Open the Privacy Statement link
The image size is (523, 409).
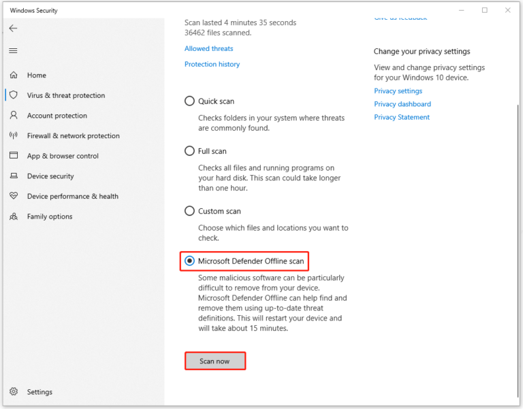(x=402, y=117)
